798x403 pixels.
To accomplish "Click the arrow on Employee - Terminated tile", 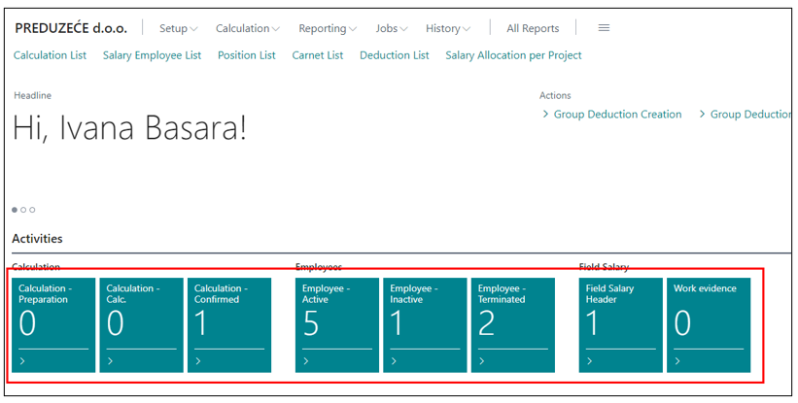I will point(482,361).
